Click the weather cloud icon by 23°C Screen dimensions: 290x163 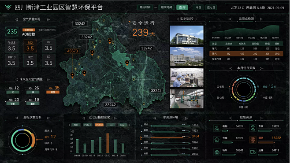[234, 8]
